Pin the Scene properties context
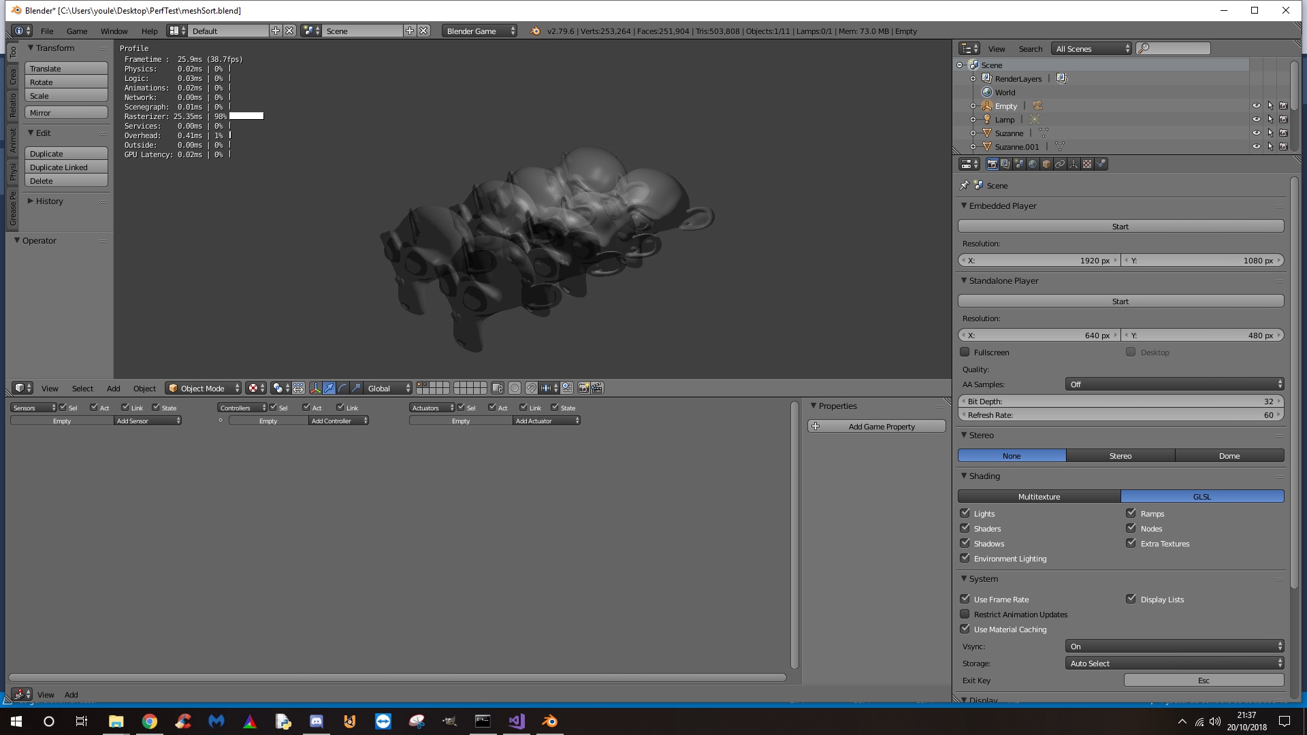This screenshot has height=735, width=1307. tap(964, 185)
